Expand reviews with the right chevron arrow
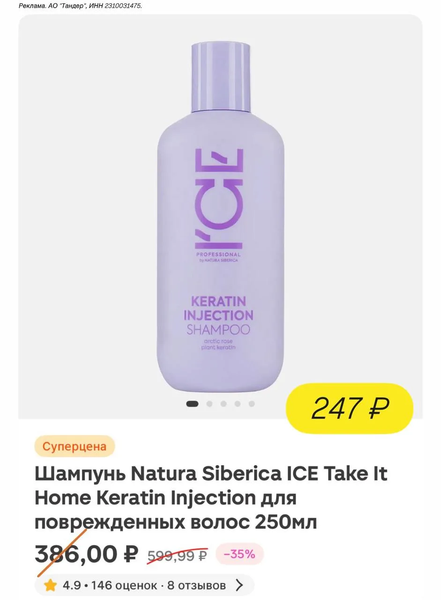Screen dimensions: 441x600 pyautogui.click(x=239, y=585)
